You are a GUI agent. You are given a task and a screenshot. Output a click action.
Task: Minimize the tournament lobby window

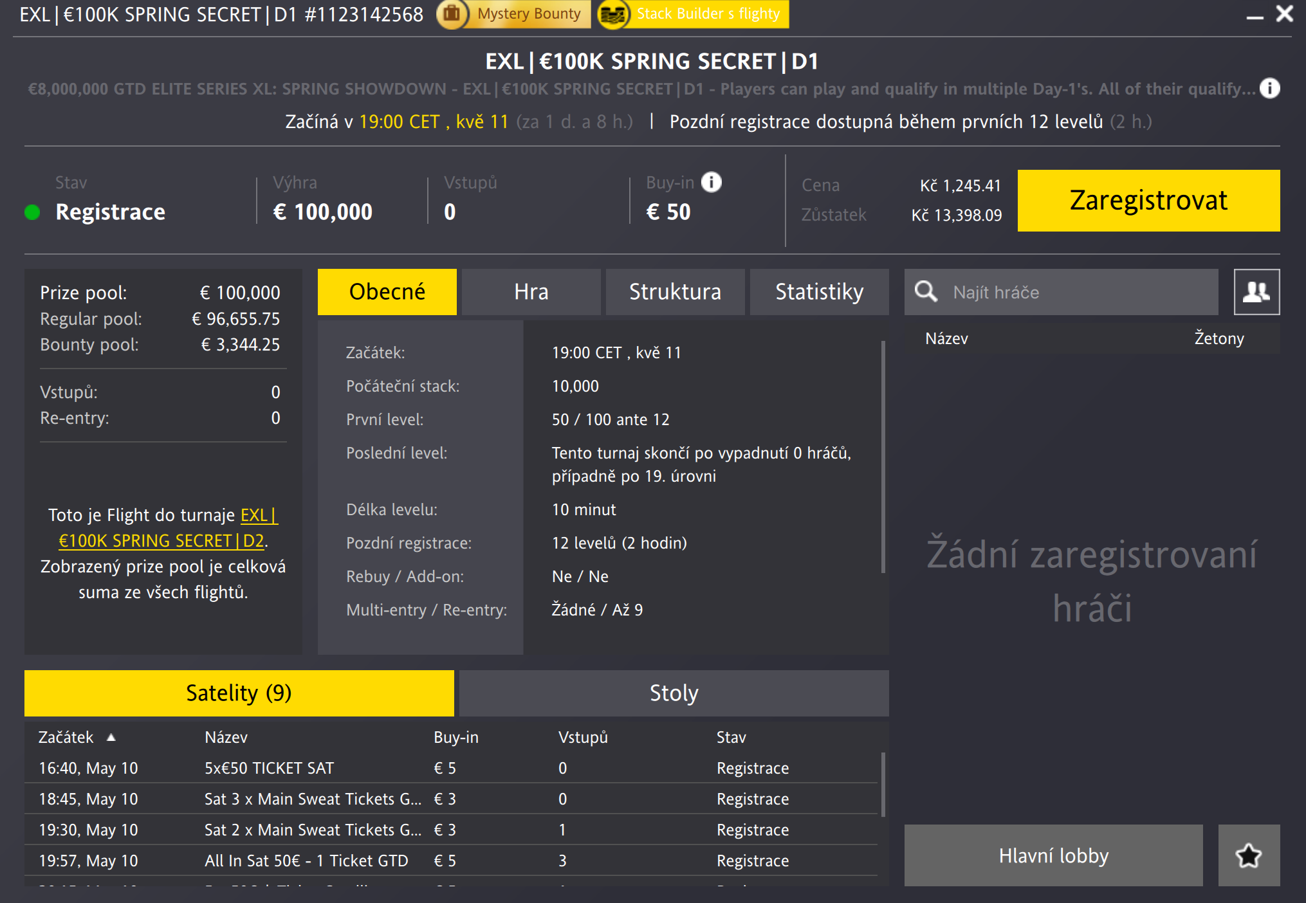point(1255,15)
